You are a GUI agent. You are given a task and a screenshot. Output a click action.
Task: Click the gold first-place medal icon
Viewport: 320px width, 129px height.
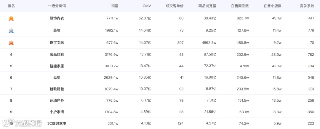[11, 18]
